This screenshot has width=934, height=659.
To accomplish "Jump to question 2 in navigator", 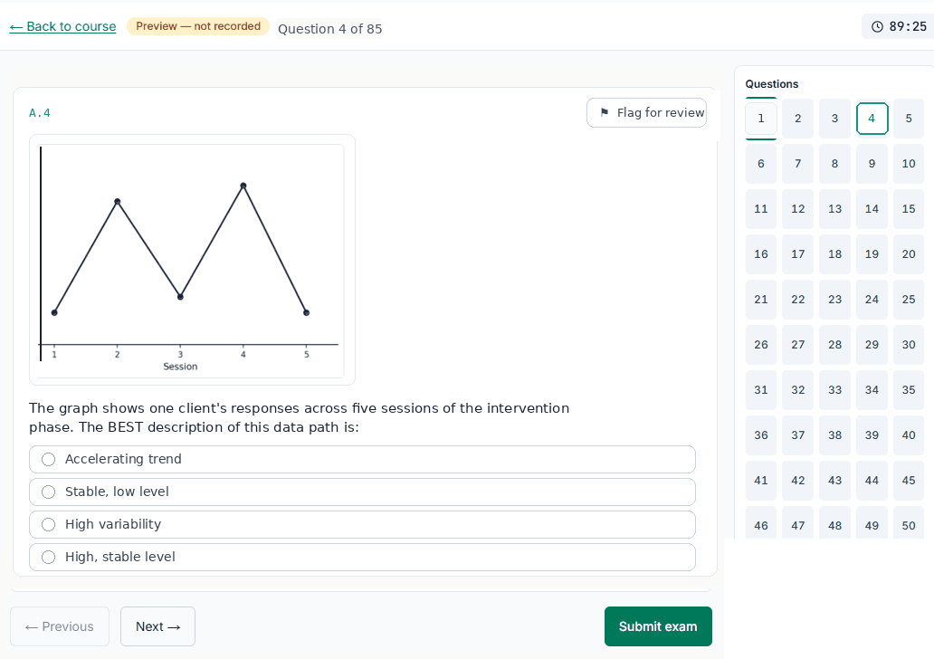I will [798, 119].
